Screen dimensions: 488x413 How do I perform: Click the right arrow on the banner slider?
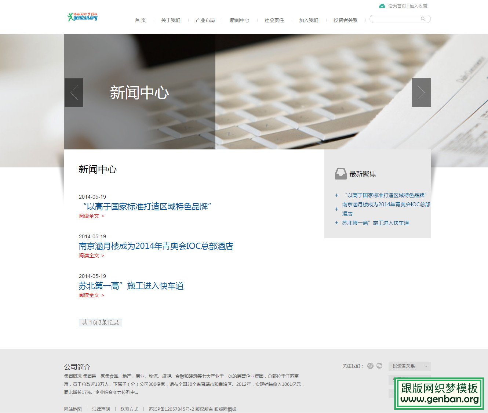pyautogui.click(x=421, y=93)
